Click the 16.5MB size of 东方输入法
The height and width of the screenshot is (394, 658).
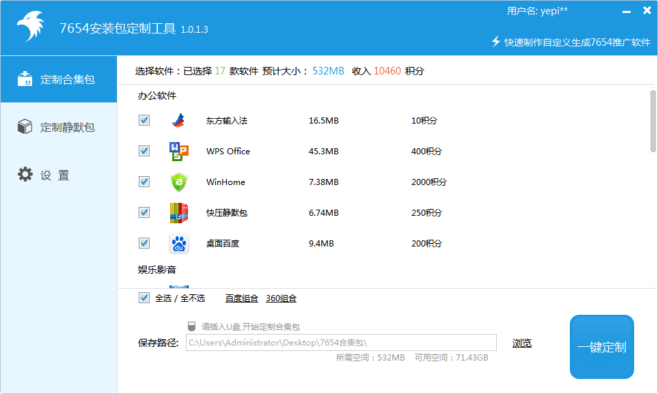324,121
